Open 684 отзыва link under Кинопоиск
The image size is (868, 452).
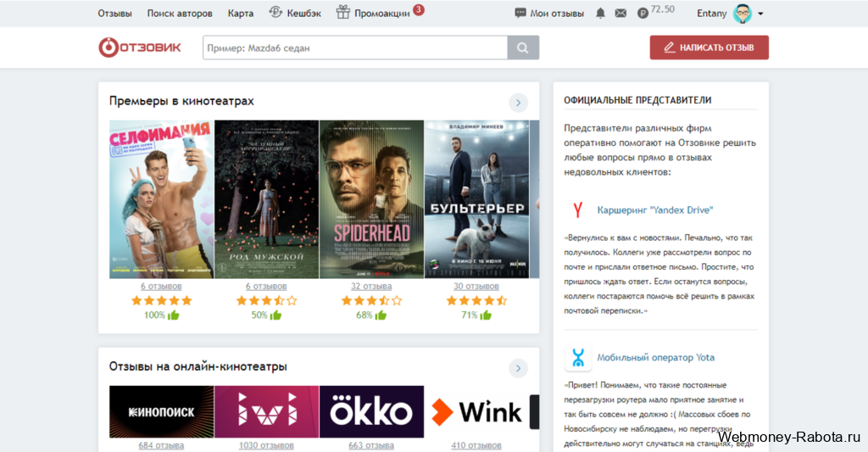pyautogui.click(x=161, y=445)
